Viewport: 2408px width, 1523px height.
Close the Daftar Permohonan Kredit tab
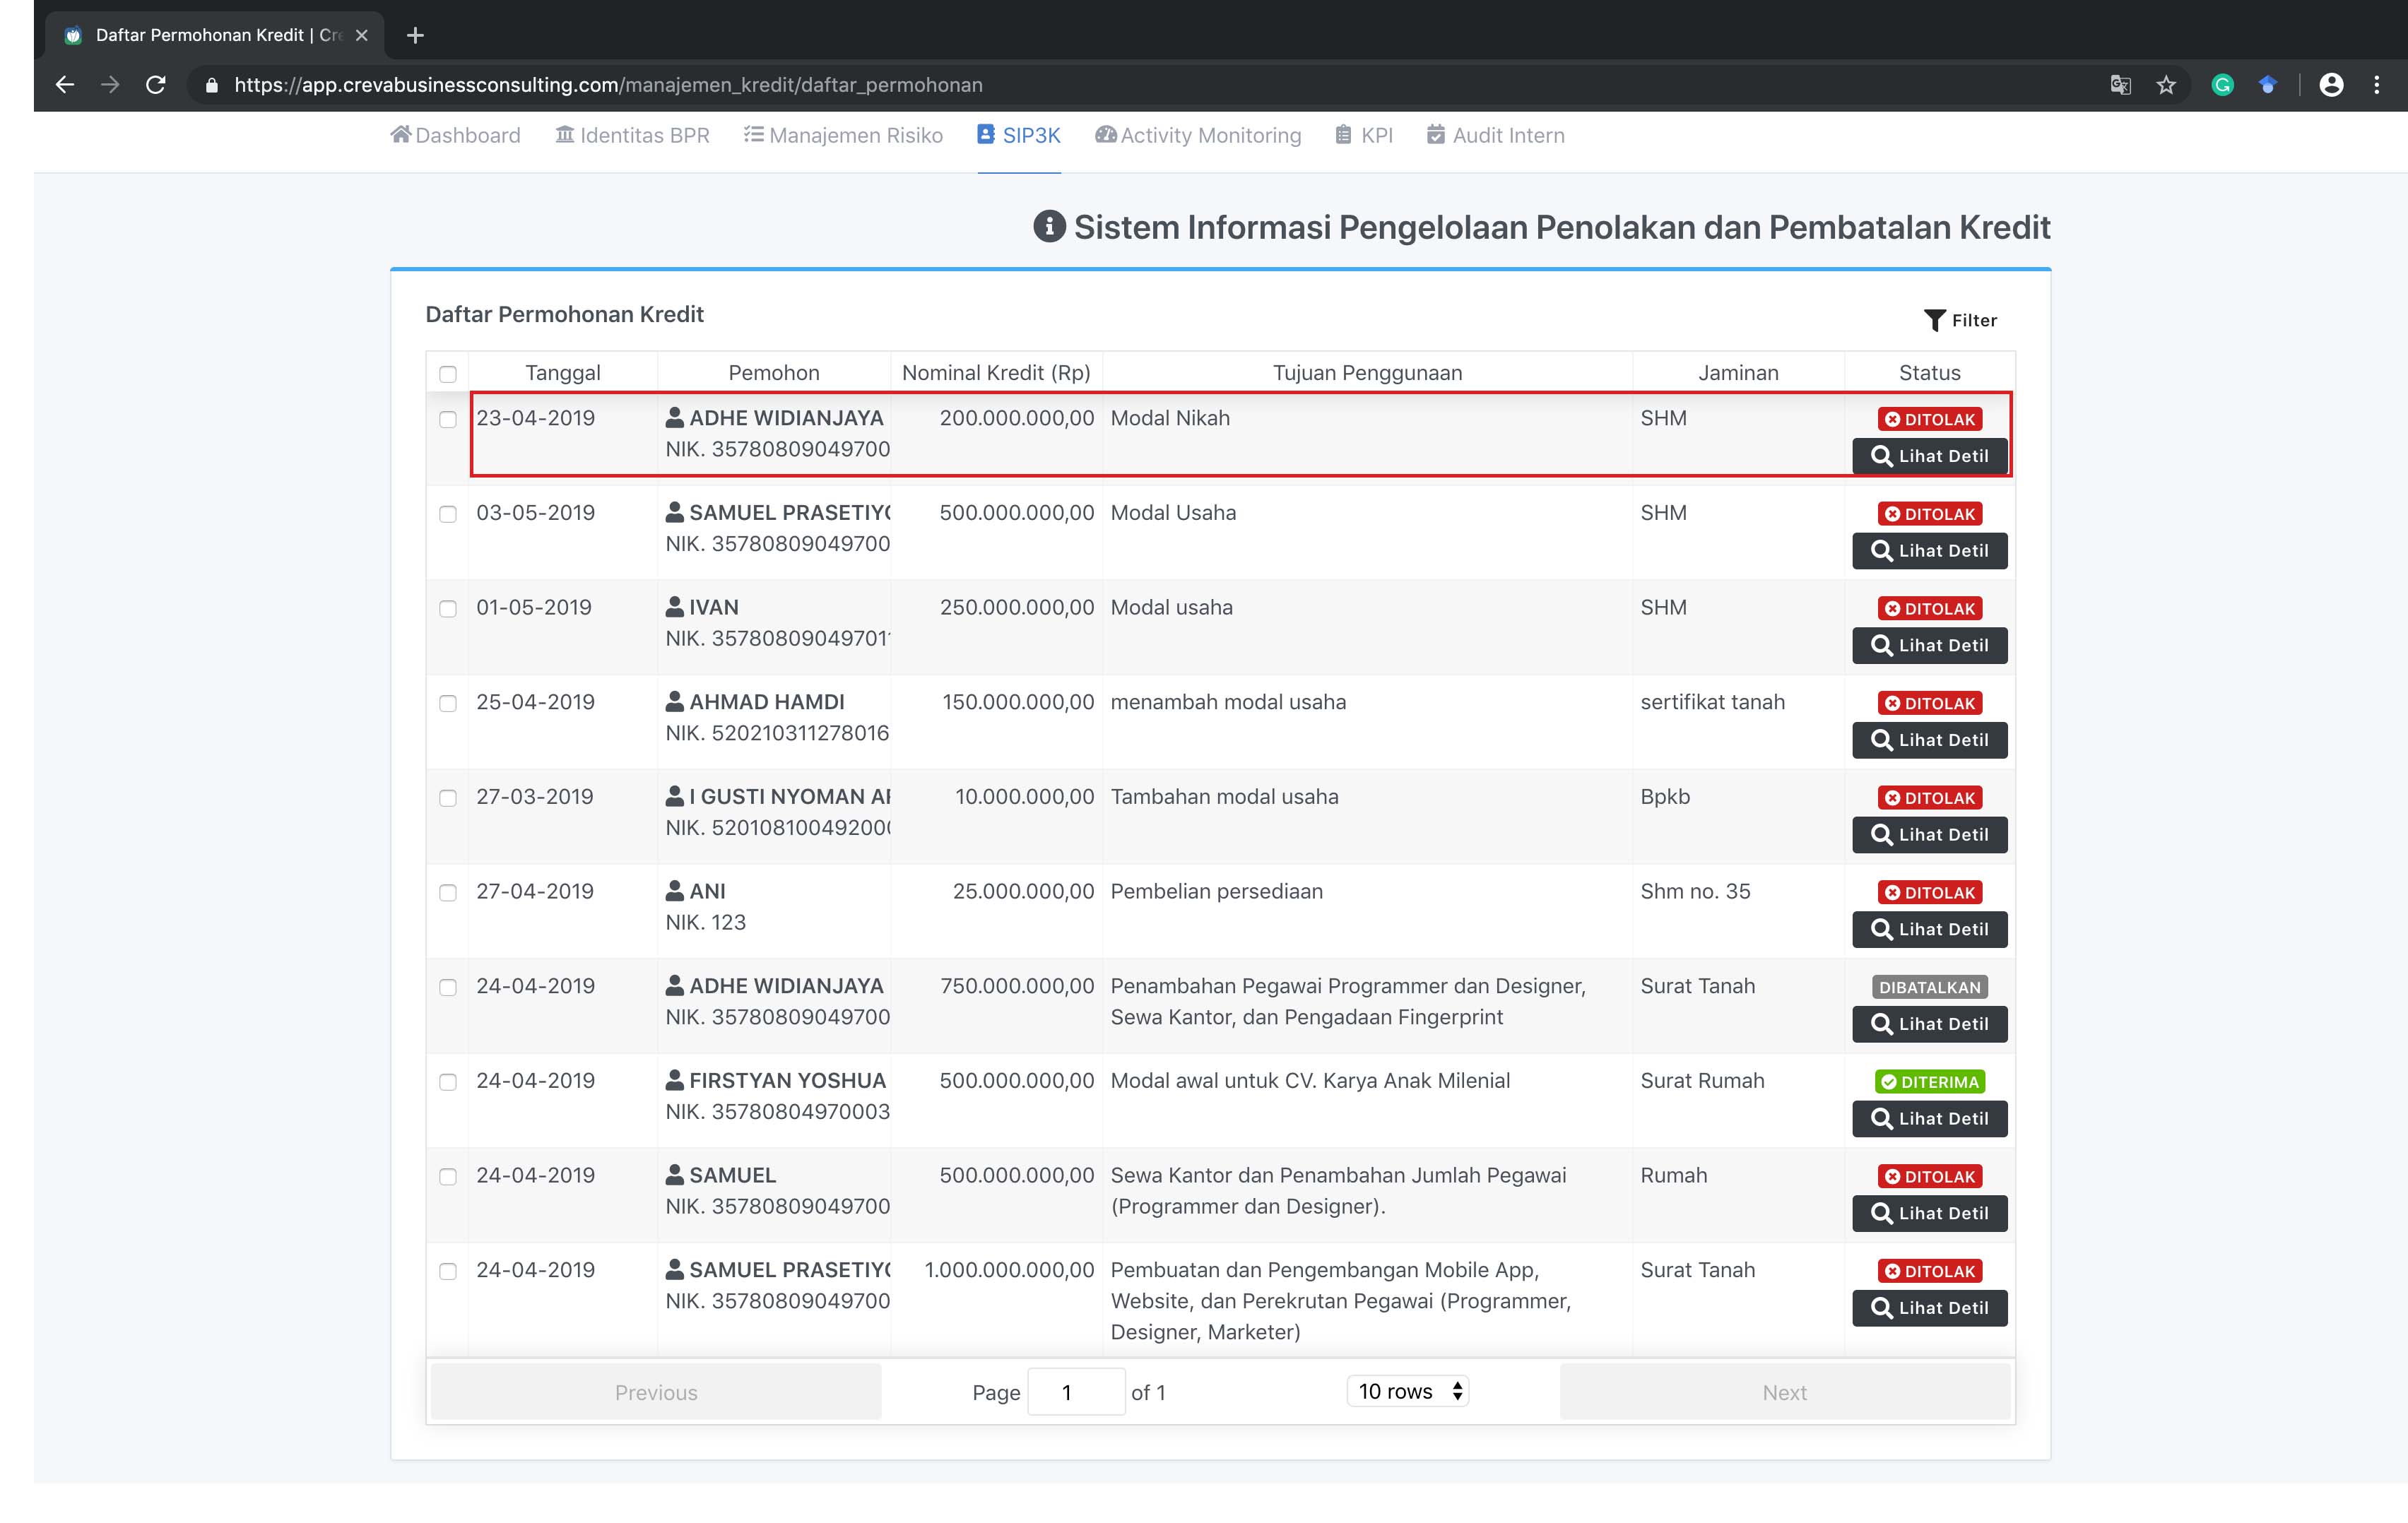[x=362, y=35]
